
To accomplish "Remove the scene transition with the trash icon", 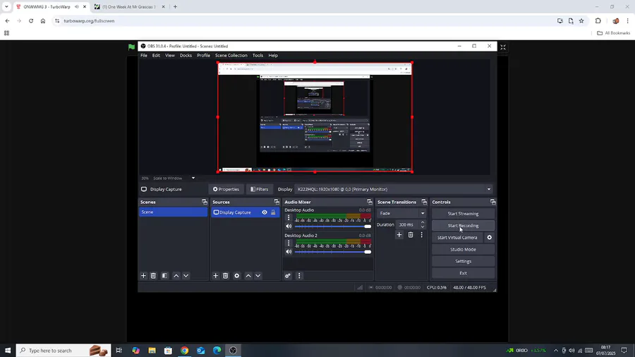I will pos(410,235).
